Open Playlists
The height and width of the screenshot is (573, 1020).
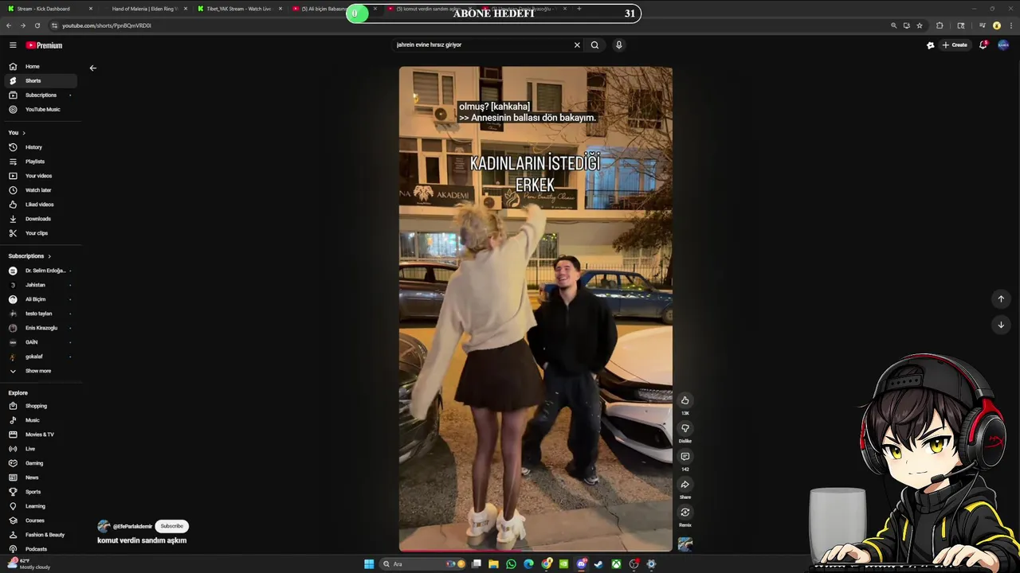(40, 162)
